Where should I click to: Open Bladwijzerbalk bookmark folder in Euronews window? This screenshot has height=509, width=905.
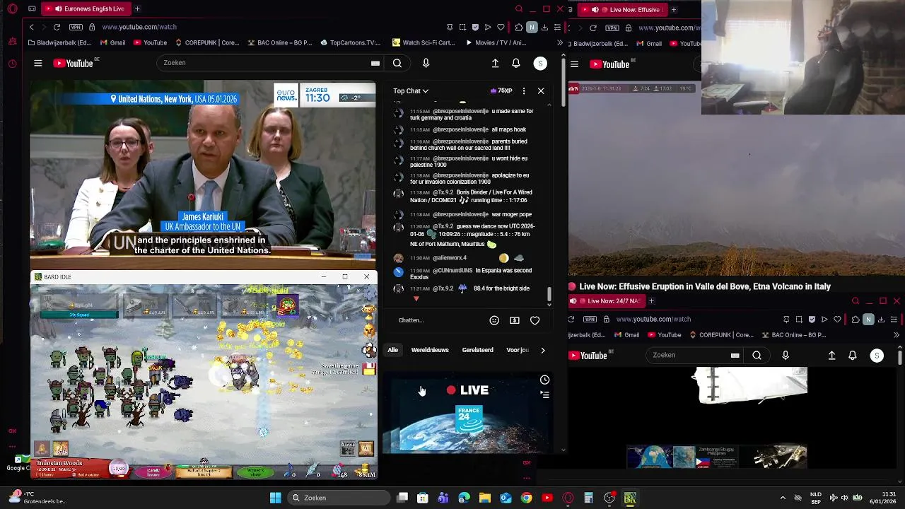click(59, 42)
